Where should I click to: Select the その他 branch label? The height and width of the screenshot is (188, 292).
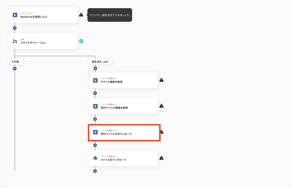[x=15, y=62]
